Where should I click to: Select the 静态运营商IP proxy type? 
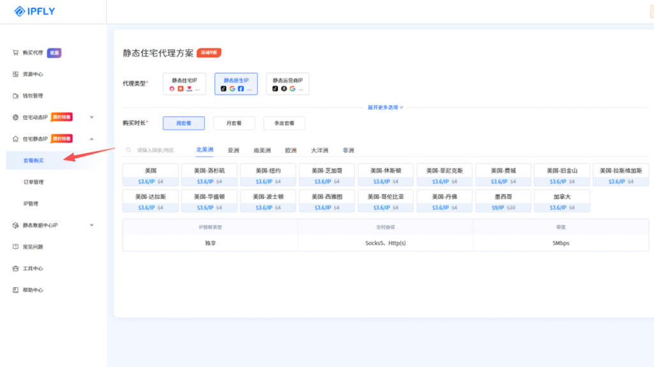click(288, 84)
